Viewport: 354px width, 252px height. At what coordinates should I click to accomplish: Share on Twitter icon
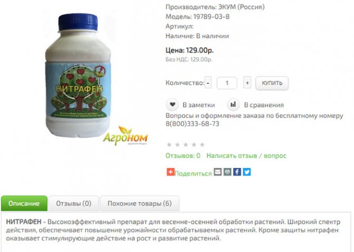tap(247, 172)
